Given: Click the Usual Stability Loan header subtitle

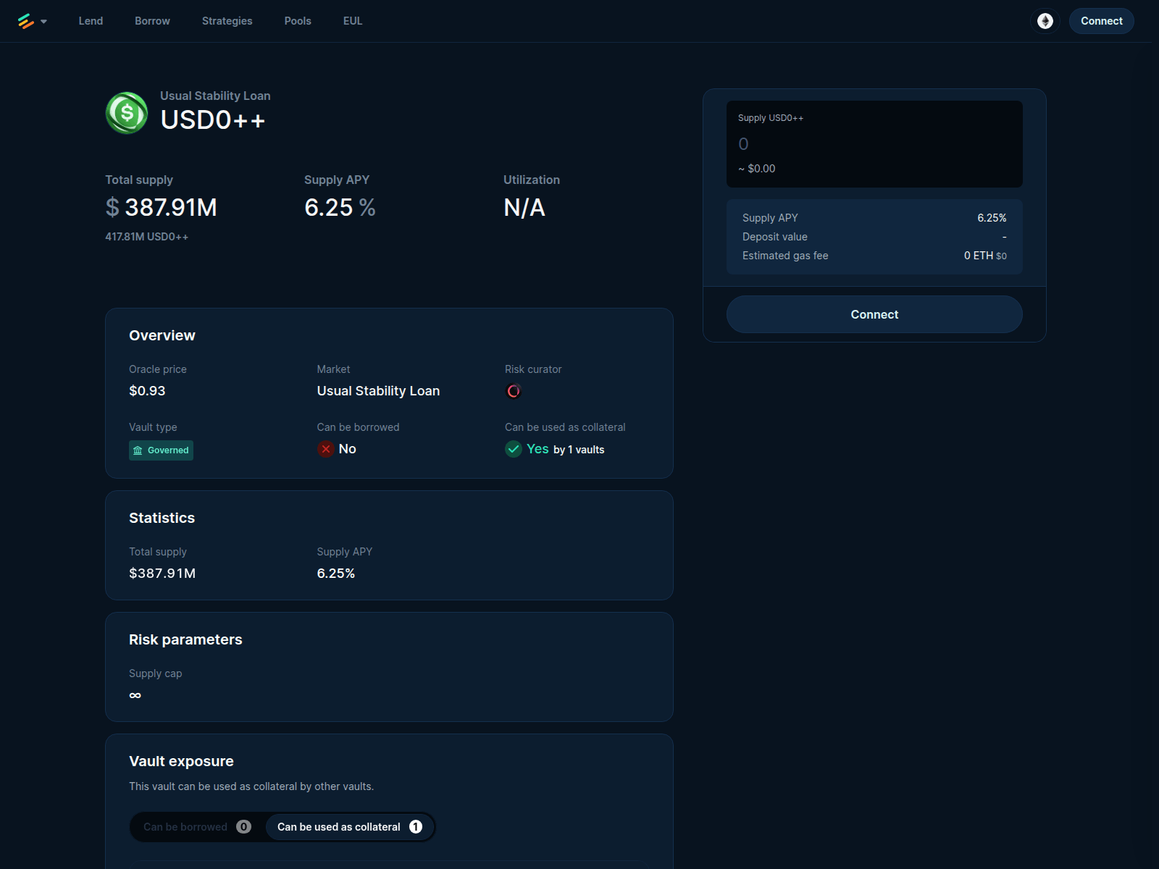Looking at the screenshot, I should coord(215,96).
